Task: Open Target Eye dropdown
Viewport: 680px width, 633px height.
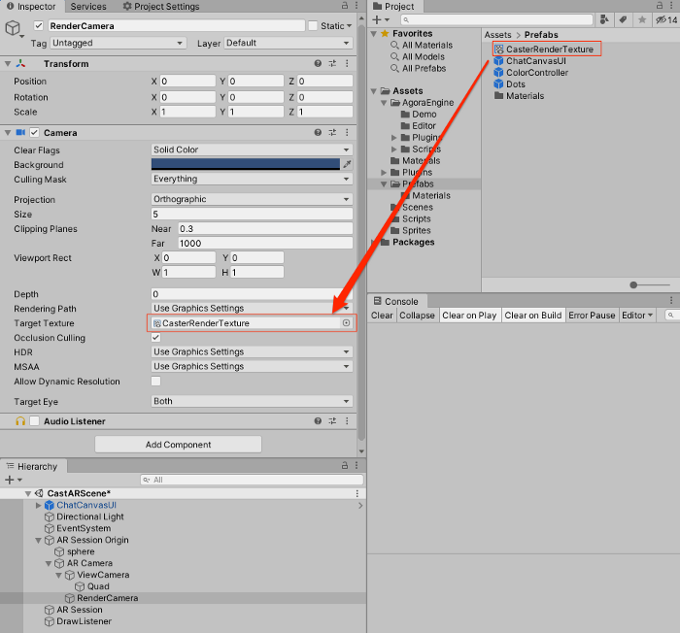Action: coord(252,401)
